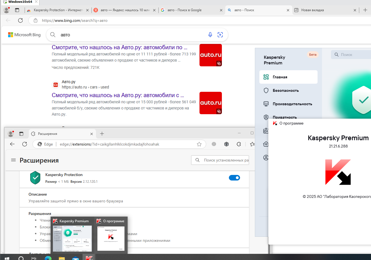The height and width of the screenshot is (260, 371).
Task: Add extensions page to favorites star
Action: (x=199, y=144)
